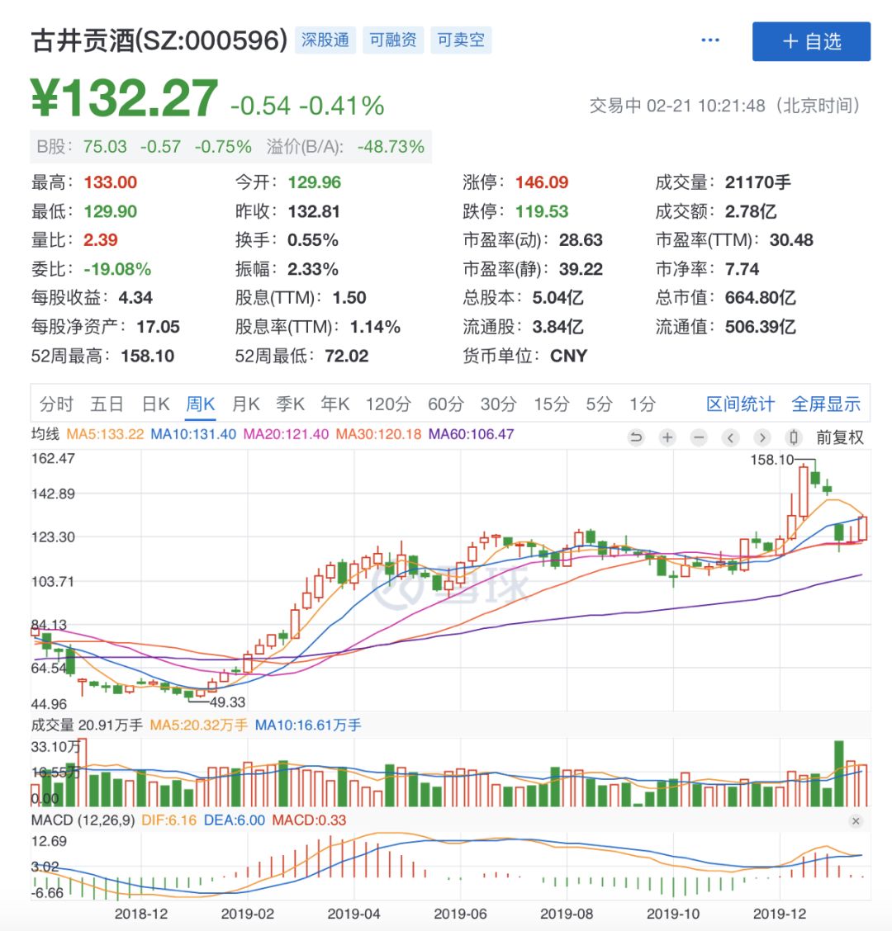The width and height of the screenshot is (892, 931).
Task: Zoom in on chart with plus icon
Action: tap(667, 437)
